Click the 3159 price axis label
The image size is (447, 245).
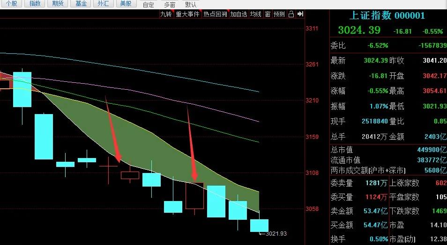[312, 137]
